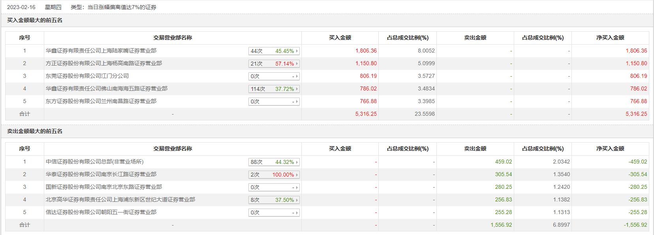Expand the 2次 100.00% dropdown for 华泰证券南京
The height and width of the screenshot is (235, 654).
(x=274, y=175)
